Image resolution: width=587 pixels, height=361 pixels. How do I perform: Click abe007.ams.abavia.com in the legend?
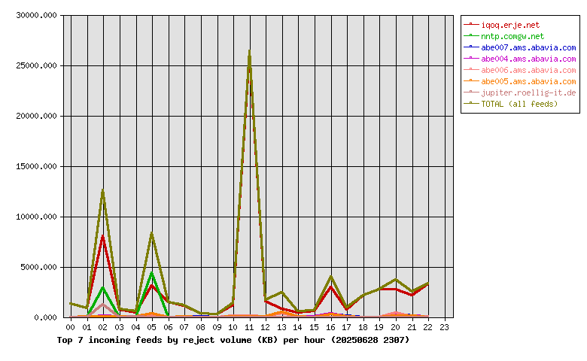click(x=528, y=47)
